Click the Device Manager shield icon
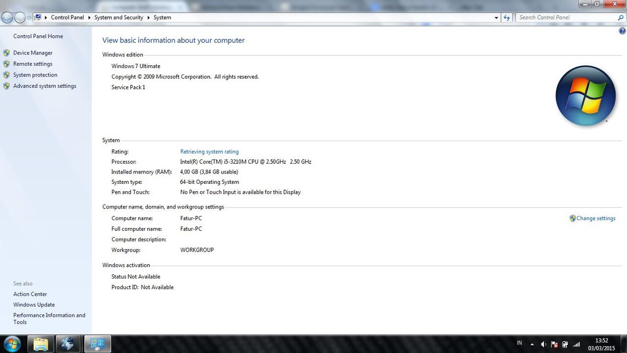Image resolution: width=627 pixels, height=353 pixels. [6, 53]
